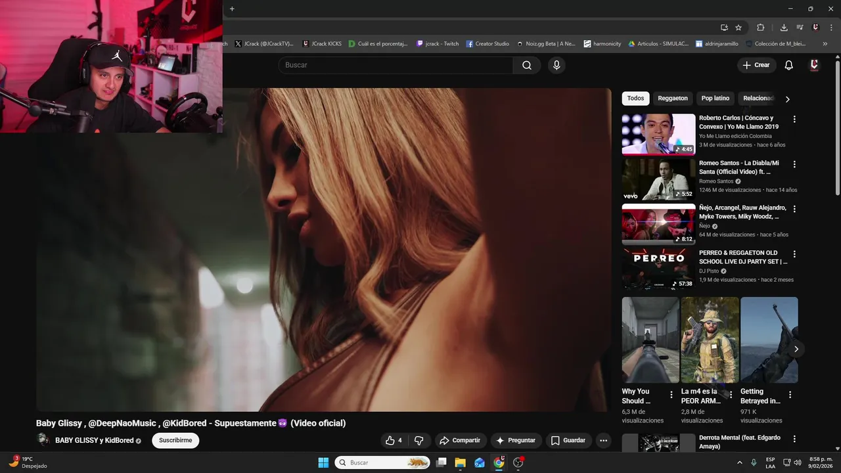Click the Guardar save button
The image size is (841, 473).
[568, 440]
